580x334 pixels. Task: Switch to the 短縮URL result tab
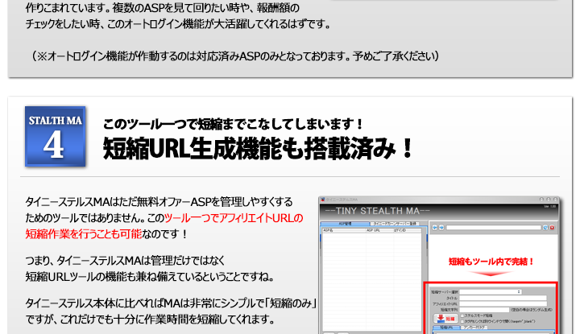pyautogui.click(x=446, y=328)
